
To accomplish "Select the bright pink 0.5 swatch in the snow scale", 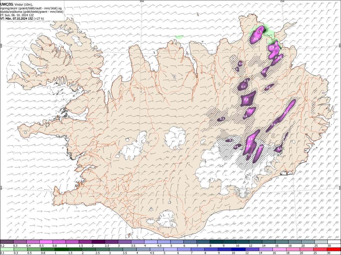I will click(46, 242).
